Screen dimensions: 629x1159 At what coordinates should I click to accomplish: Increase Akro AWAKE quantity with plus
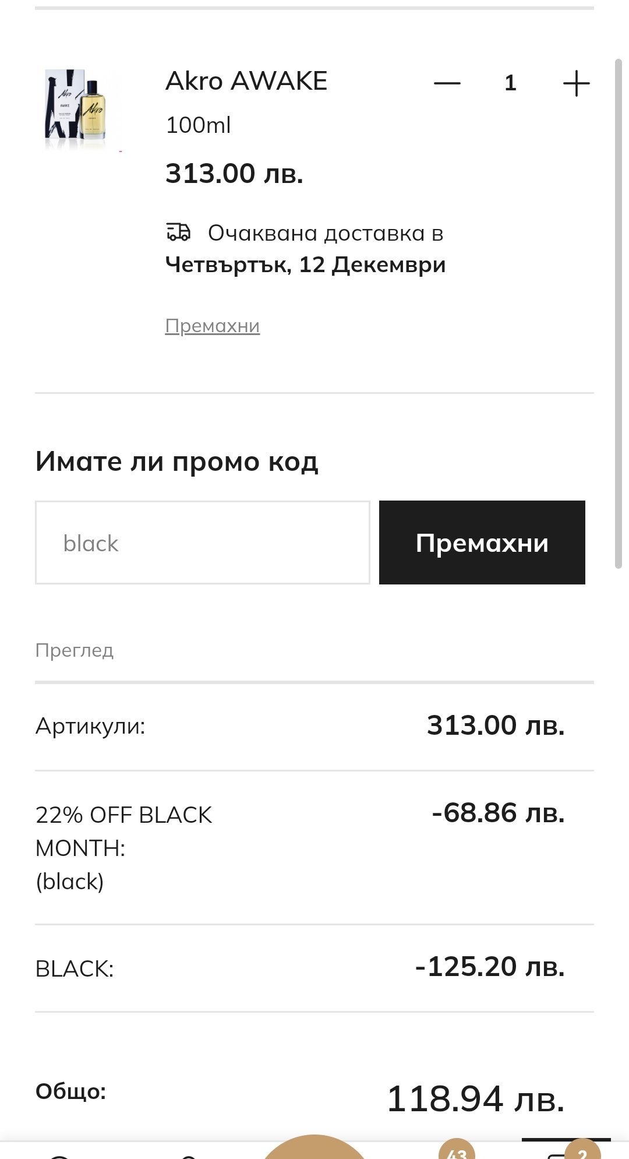tap(576, 83)
